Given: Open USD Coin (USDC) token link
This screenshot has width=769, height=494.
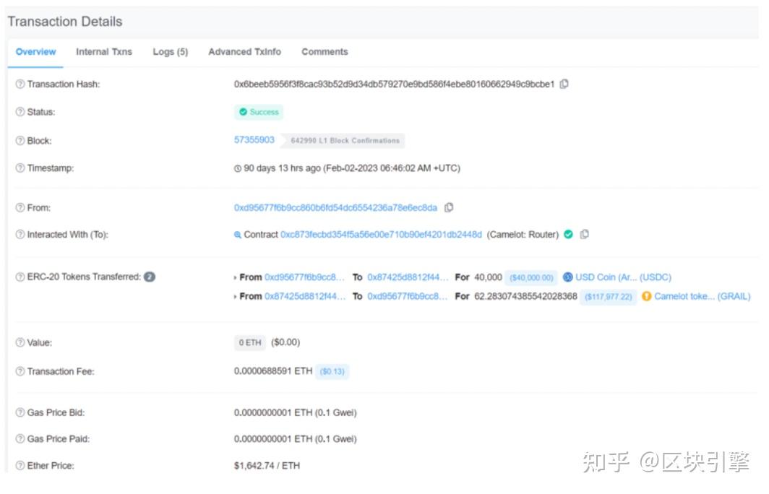Looking at the screenshot, I should [623, 277].
